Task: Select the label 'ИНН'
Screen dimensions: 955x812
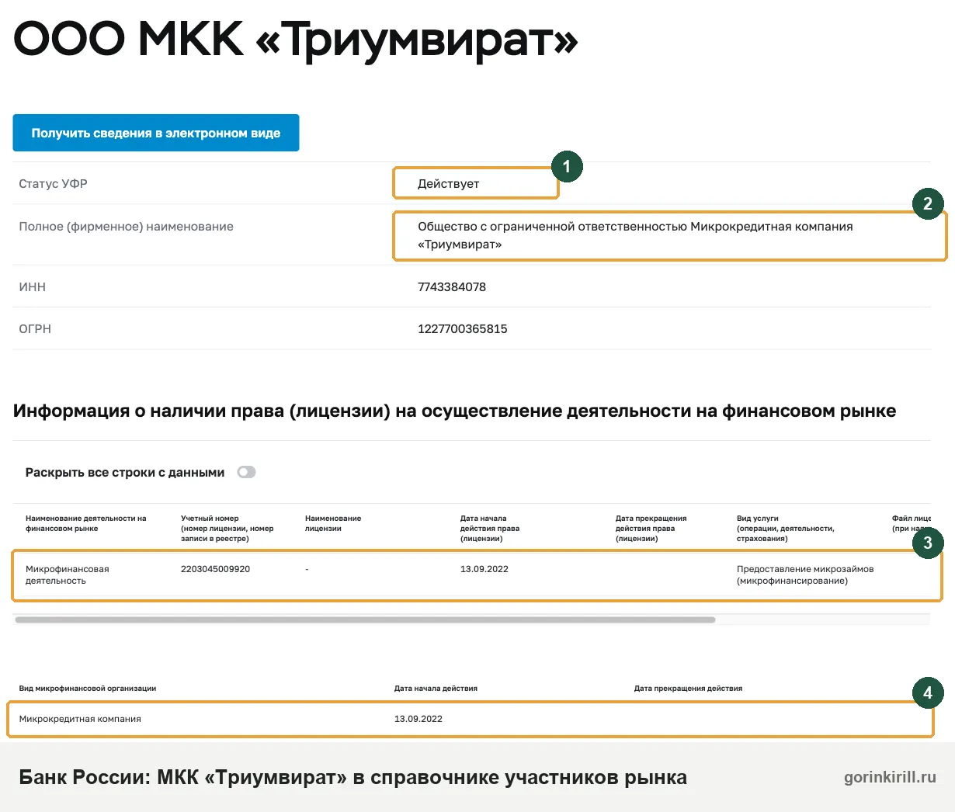Action: click(33, 286)
